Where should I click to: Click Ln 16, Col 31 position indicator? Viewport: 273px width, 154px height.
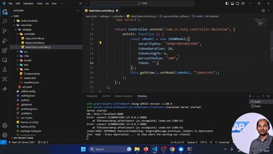click(x=177, y=142)
